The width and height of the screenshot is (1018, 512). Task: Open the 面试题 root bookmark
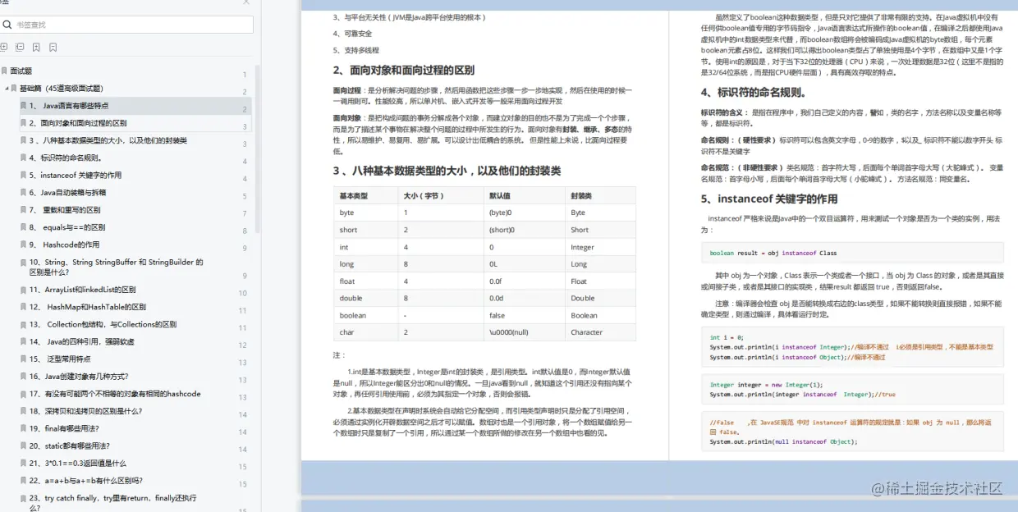coord(21,71)
